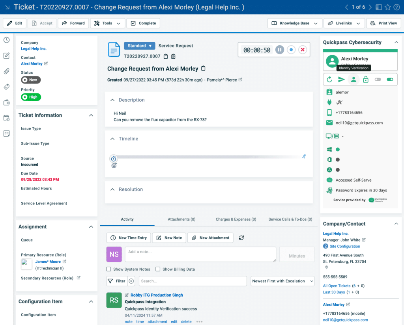Image resolution: width=404 pixels, height=325 pixels.
Task: Collapse the Description section
Action: 112,100
